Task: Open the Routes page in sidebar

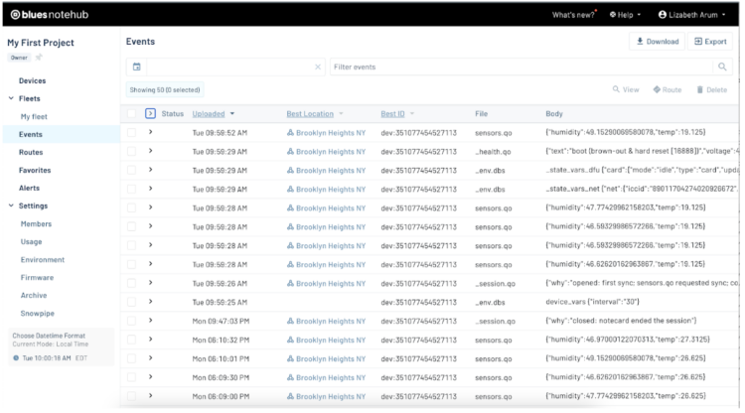Action: pos(31,152)
